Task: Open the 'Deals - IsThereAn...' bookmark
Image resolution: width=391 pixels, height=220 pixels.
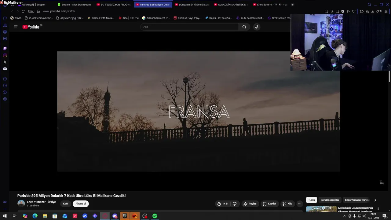Action: pos(218,18)
